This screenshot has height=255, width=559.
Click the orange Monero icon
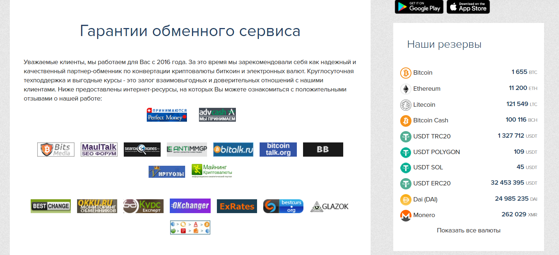(406, 216)
